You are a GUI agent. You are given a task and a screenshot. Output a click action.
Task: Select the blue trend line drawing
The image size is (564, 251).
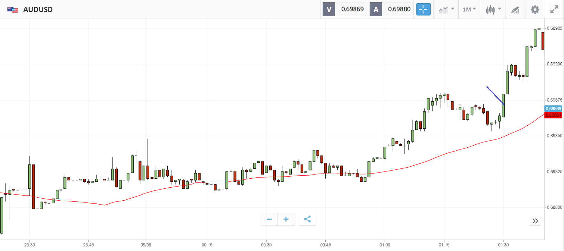(x=495, y=95)
